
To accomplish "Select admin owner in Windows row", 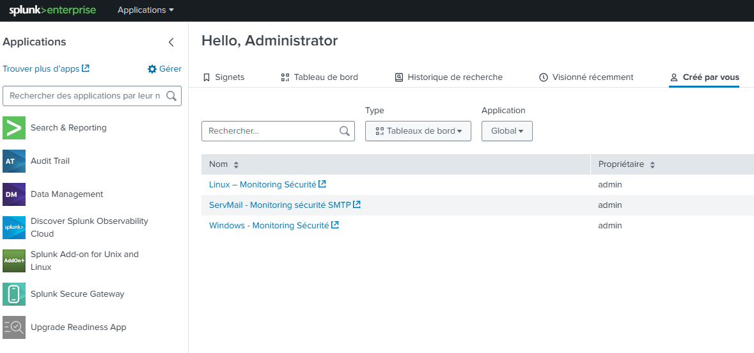I will [610, 225].
